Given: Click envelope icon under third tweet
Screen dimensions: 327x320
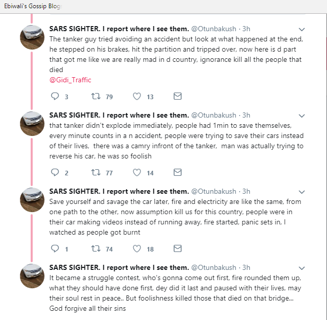Looking at the screenshot, I should (177, 249).
